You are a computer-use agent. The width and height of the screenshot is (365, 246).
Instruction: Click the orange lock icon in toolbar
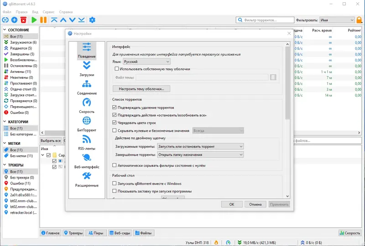[x=360, y=20]
